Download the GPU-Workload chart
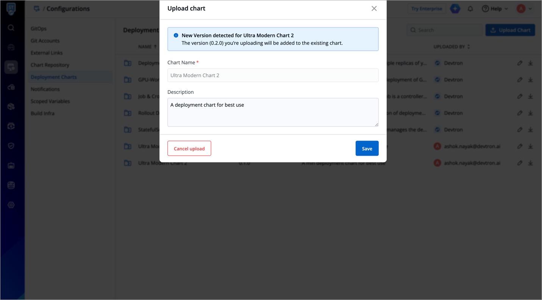The width and height of the screenshot is (542, 300). coord(530,80)
